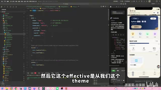This screenshot has height=90, width=161.
Task: Open the Craft mode dropdown in CodeBuddy
Action: coord(114,79)
